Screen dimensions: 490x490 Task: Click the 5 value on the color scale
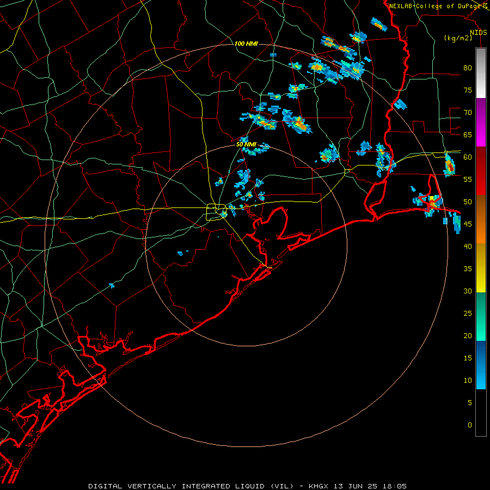(470, 403)
